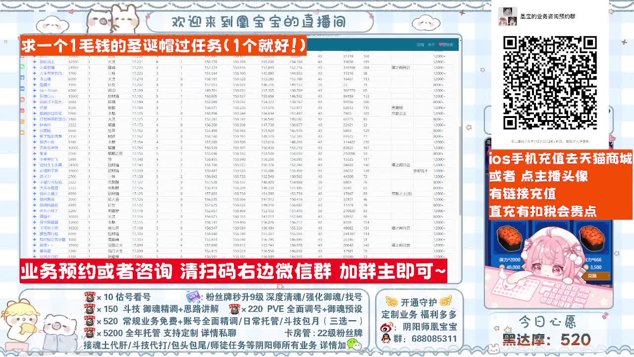
Task: Select the tag cell 京都之主(金)
Action: pyautogui.click(x=402, y=194)
